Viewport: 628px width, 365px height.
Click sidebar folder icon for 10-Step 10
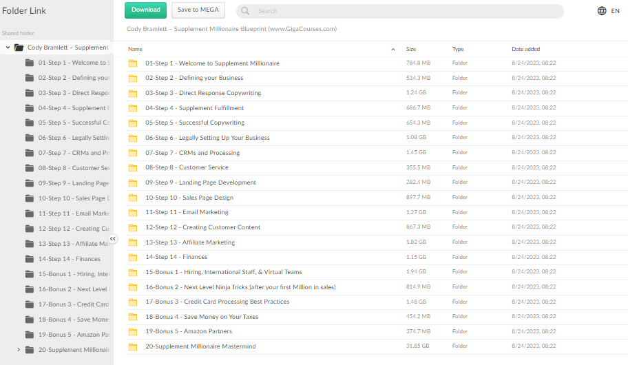tap(30, 198)
